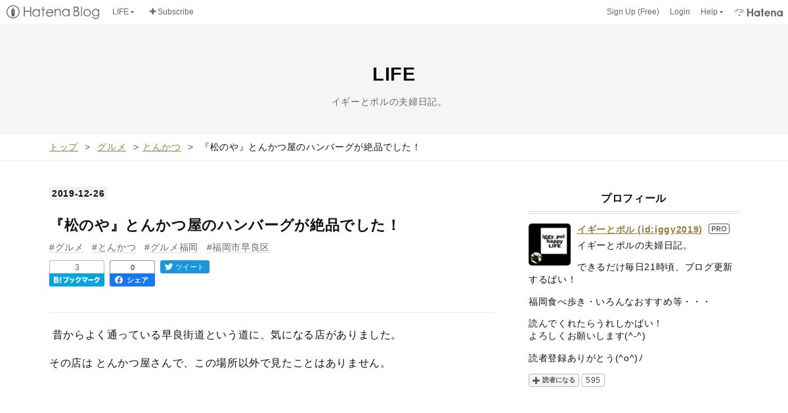Open the Hatena logo at top right
The image size is (788, 413).
point(758,12)
